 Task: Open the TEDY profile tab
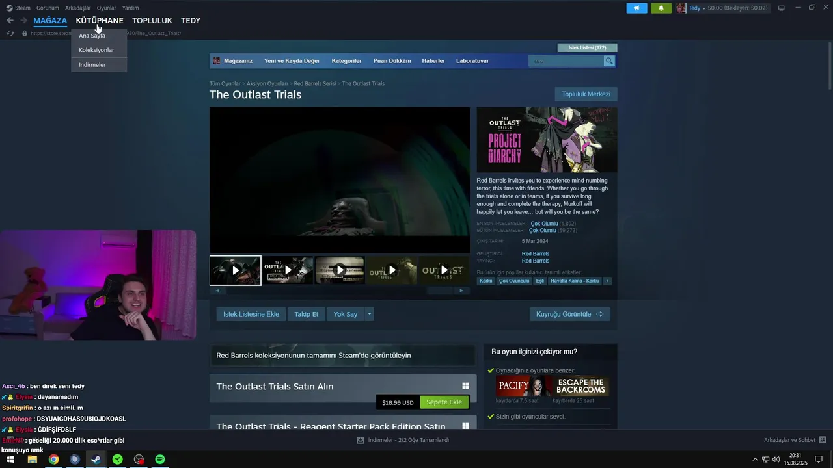191,21
